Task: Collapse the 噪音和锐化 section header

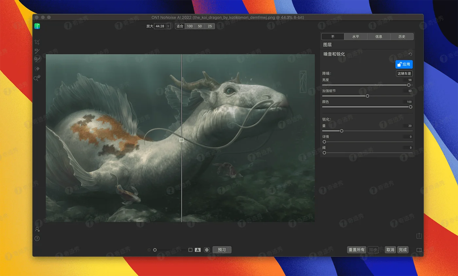Action: pyautogui.click(x=334, y=54)
